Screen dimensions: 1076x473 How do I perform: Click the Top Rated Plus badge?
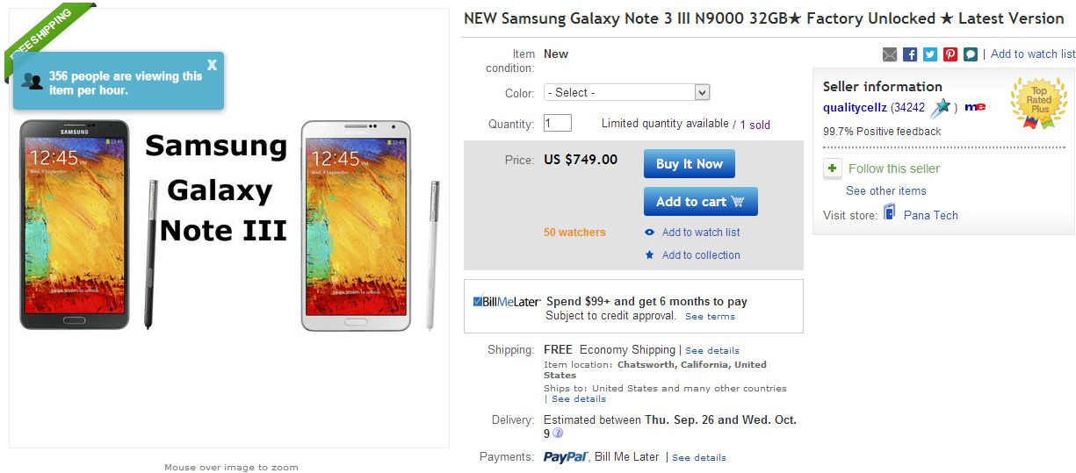point(1038,103)
